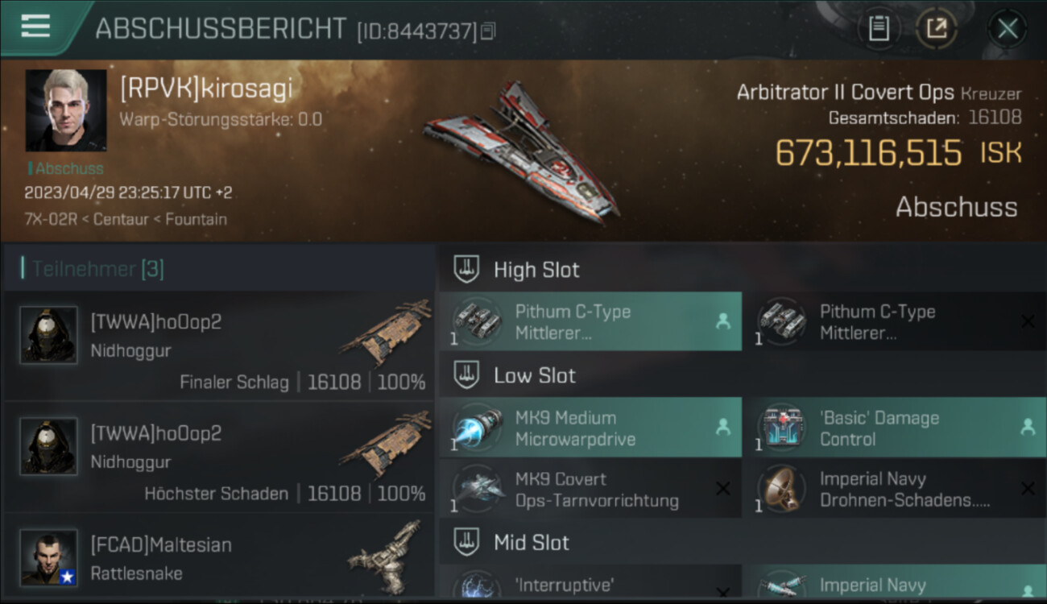Select hoOop2 Finaler Schlag participant entry
The height and width of the screenshot is (604, 1047).
(x=219, y=346)
